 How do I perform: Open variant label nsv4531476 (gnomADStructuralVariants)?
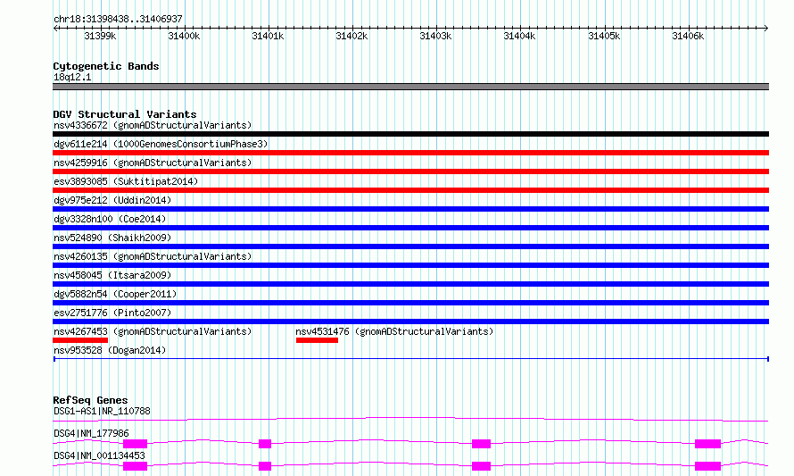pyautogui.click(x=394, y=331)
